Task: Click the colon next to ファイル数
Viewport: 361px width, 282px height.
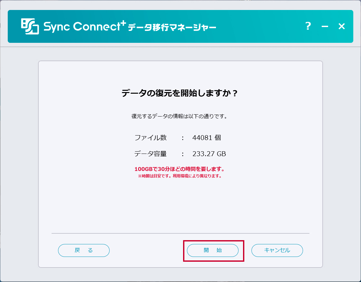Action: (183, 138)
